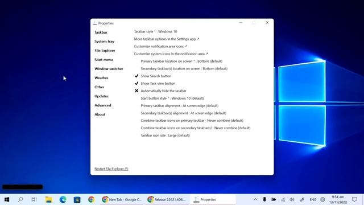Change Taskbar style Windows 10 option

click(x=155, y=32)
